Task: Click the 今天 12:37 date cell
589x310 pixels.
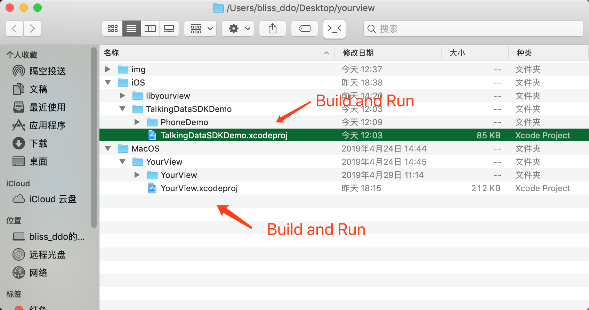Action: 362,69
